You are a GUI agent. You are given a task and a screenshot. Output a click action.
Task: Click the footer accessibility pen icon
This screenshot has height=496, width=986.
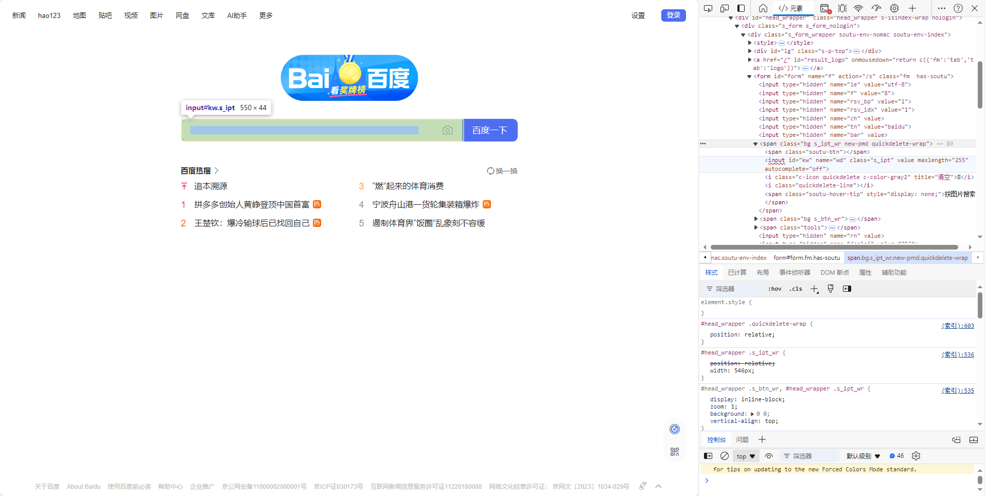point(643,486)
